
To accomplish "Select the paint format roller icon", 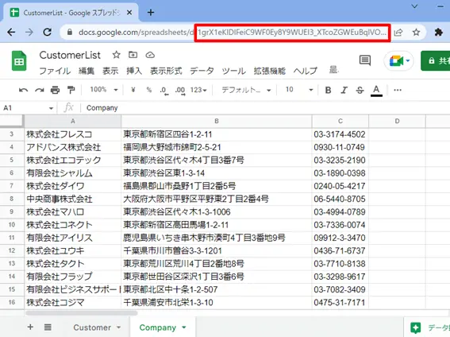I will [71, 91].
